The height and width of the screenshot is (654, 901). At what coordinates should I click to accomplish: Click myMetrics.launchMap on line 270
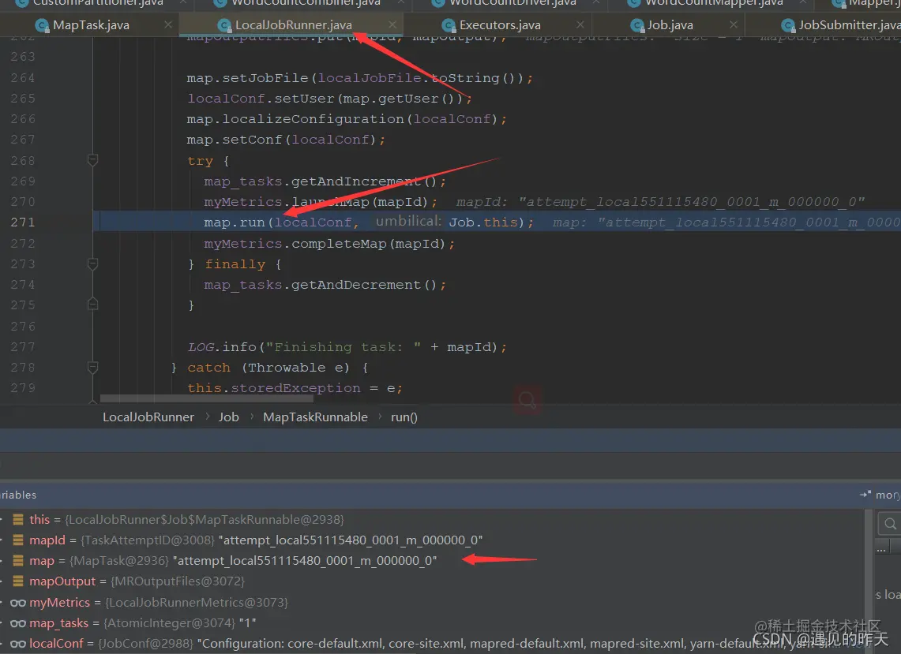click(x=287, y=201)
